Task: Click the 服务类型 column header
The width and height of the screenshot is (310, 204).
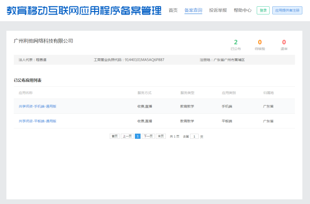Action: (x=187, y=93)
